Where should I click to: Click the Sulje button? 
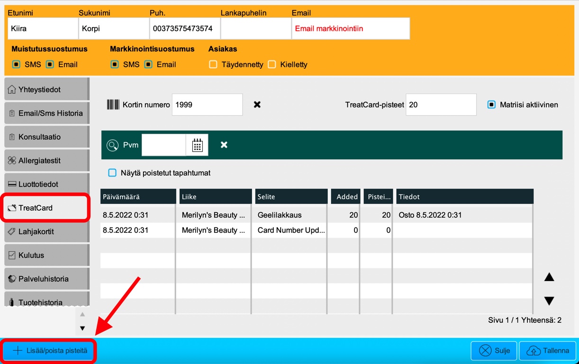(x=494, y=351)
